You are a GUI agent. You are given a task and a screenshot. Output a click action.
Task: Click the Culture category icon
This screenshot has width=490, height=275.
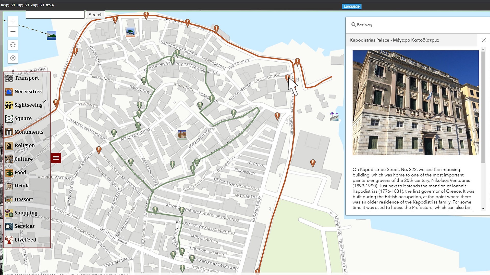click(9, 159)
